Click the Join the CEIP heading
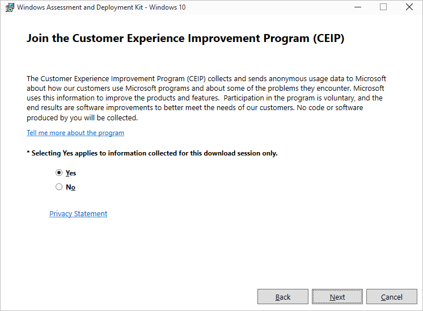Image resolution: width=423 pixels, height=311 pixels. [185, 39]
